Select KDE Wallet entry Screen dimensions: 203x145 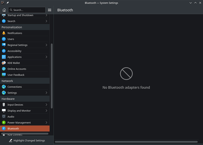click(x=25, y=63)
